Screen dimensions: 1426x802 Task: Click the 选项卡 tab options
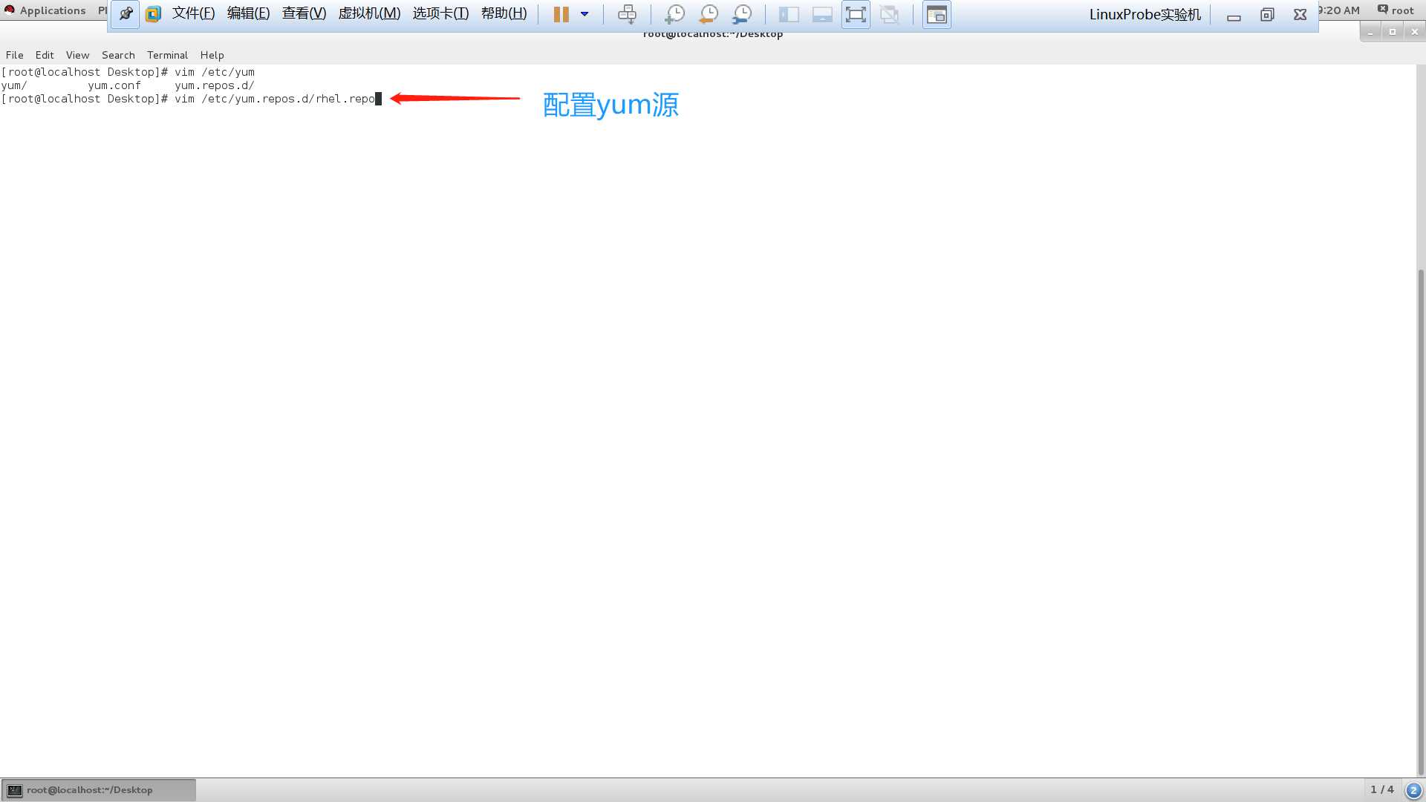click(440, 13)
